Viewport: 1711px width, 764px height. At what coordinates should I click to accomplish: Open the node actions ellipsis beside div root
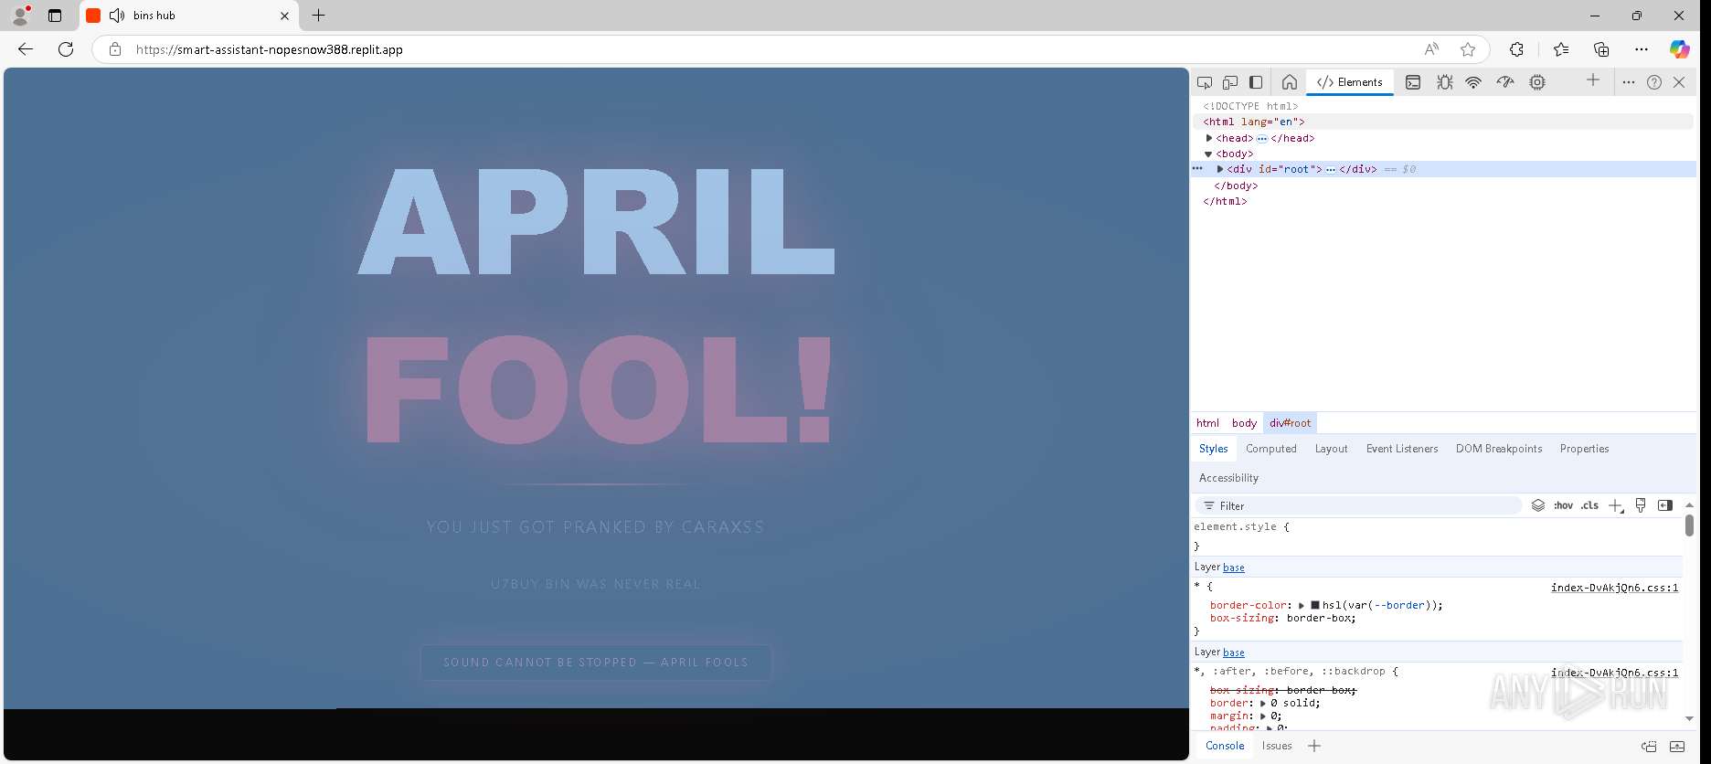1197,169
